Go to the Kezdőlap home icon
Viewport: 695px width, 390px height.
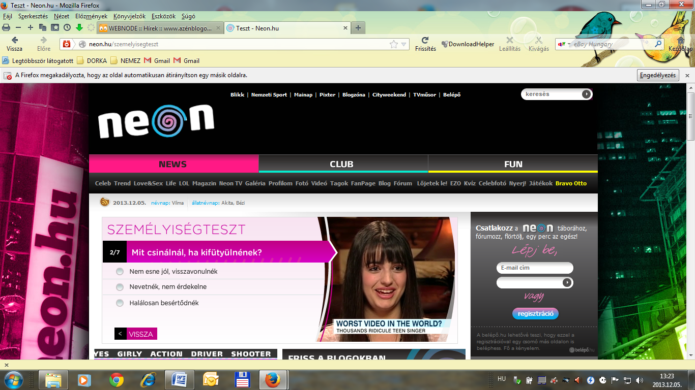(x=680, y=41)
